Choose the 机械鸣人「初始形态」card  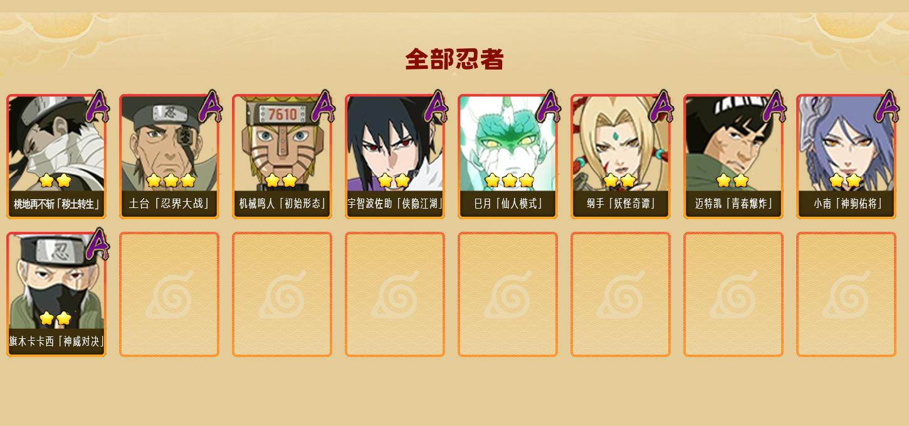pos(282,157)
